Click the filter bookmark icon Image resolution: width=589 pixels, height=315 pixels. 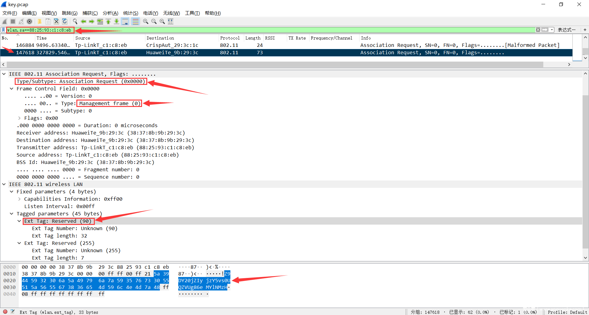tap(3, 30)
